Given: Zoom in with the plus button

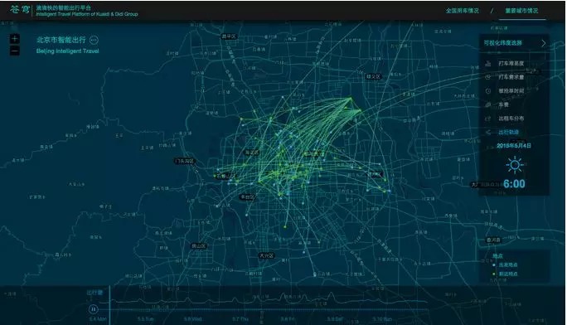Looking at the screenshot, I should pos(14,39).
